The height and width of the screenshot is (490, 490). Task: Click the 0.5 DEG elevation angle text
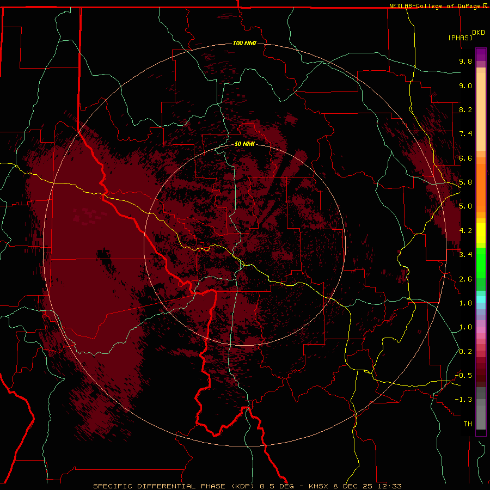point(277,486)
